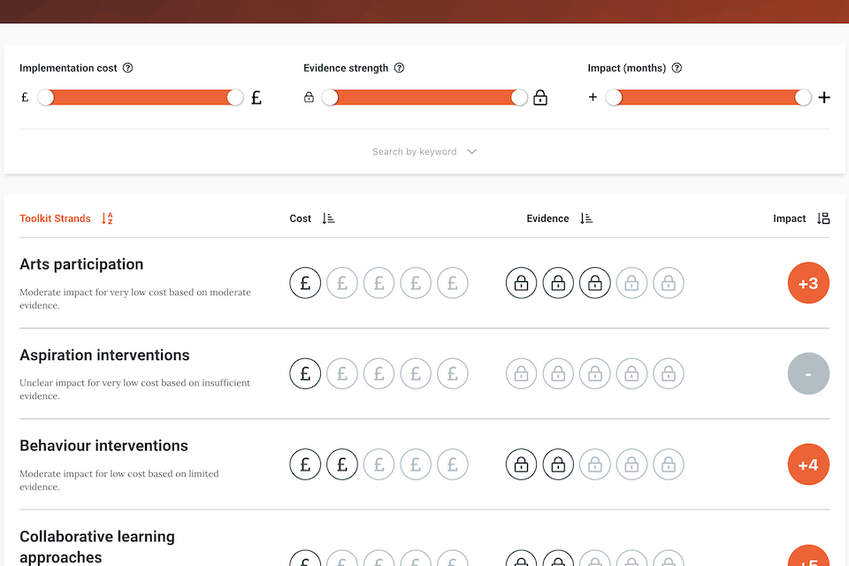Open the Aspiration interventions strand

[x=104, y=356]
